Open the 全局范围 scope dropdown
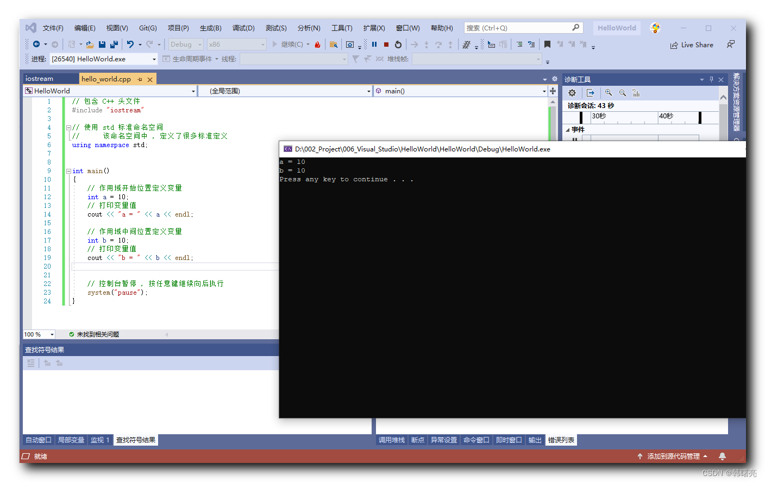765x482 pixels. point(285,91)
